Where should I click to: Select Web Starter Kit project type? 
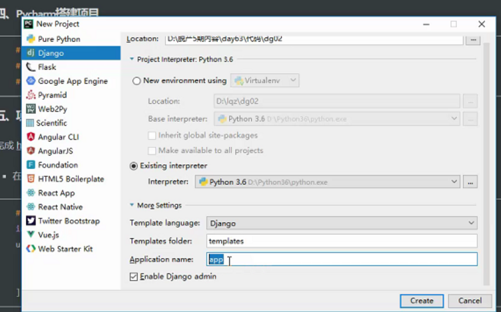pyautogui.click(x=65, y=249)
